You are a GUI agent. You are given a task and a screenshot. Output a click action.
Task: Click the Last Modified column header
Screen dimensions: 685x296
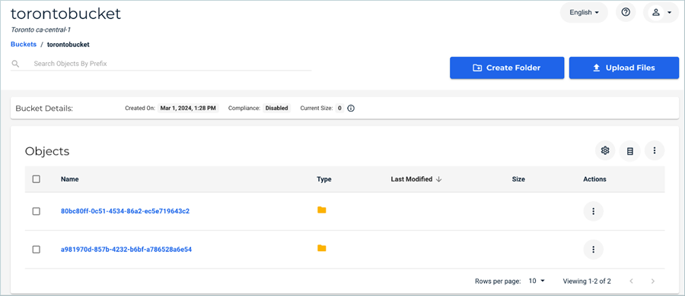pos(412,179)
